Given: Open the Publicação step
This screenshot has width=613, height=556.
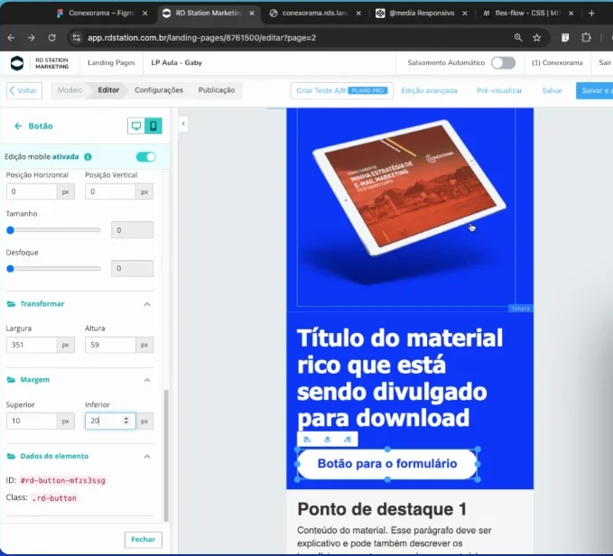Looking at the screenshot, I should 217,90.
